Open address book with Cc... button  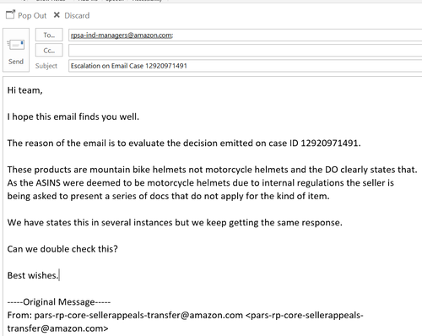[x=49, y=51]
